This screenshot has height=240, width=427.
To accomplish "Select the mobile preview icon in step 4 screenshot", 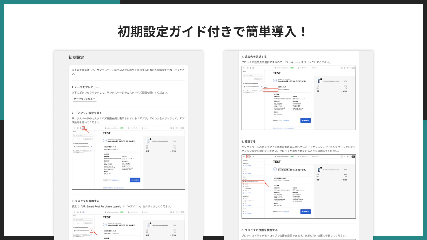I will [345, 68].
